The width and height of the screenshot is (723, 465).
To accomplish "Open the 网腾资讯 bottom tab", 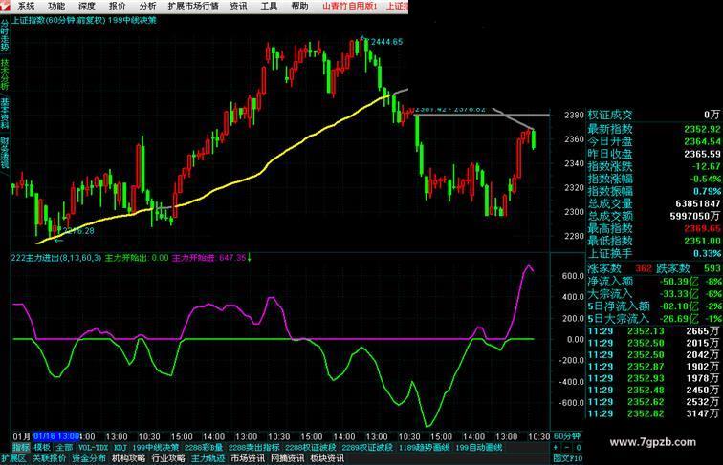I will coord(287,458).
